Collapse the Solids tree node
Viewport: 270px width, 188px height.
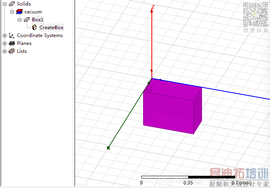tap(4, 4)
